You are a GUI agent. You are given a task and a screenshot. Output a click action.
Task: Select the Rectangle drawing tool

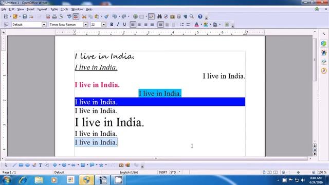21,165
